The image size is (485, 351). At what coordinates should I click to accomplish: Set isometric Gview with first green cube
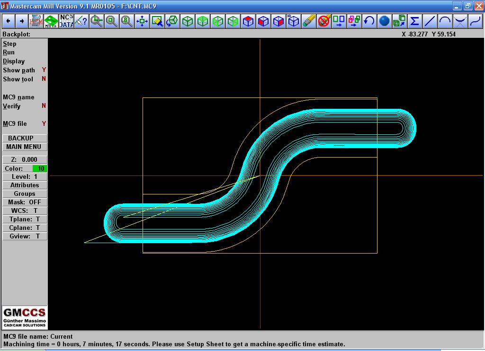click(188, 21)
